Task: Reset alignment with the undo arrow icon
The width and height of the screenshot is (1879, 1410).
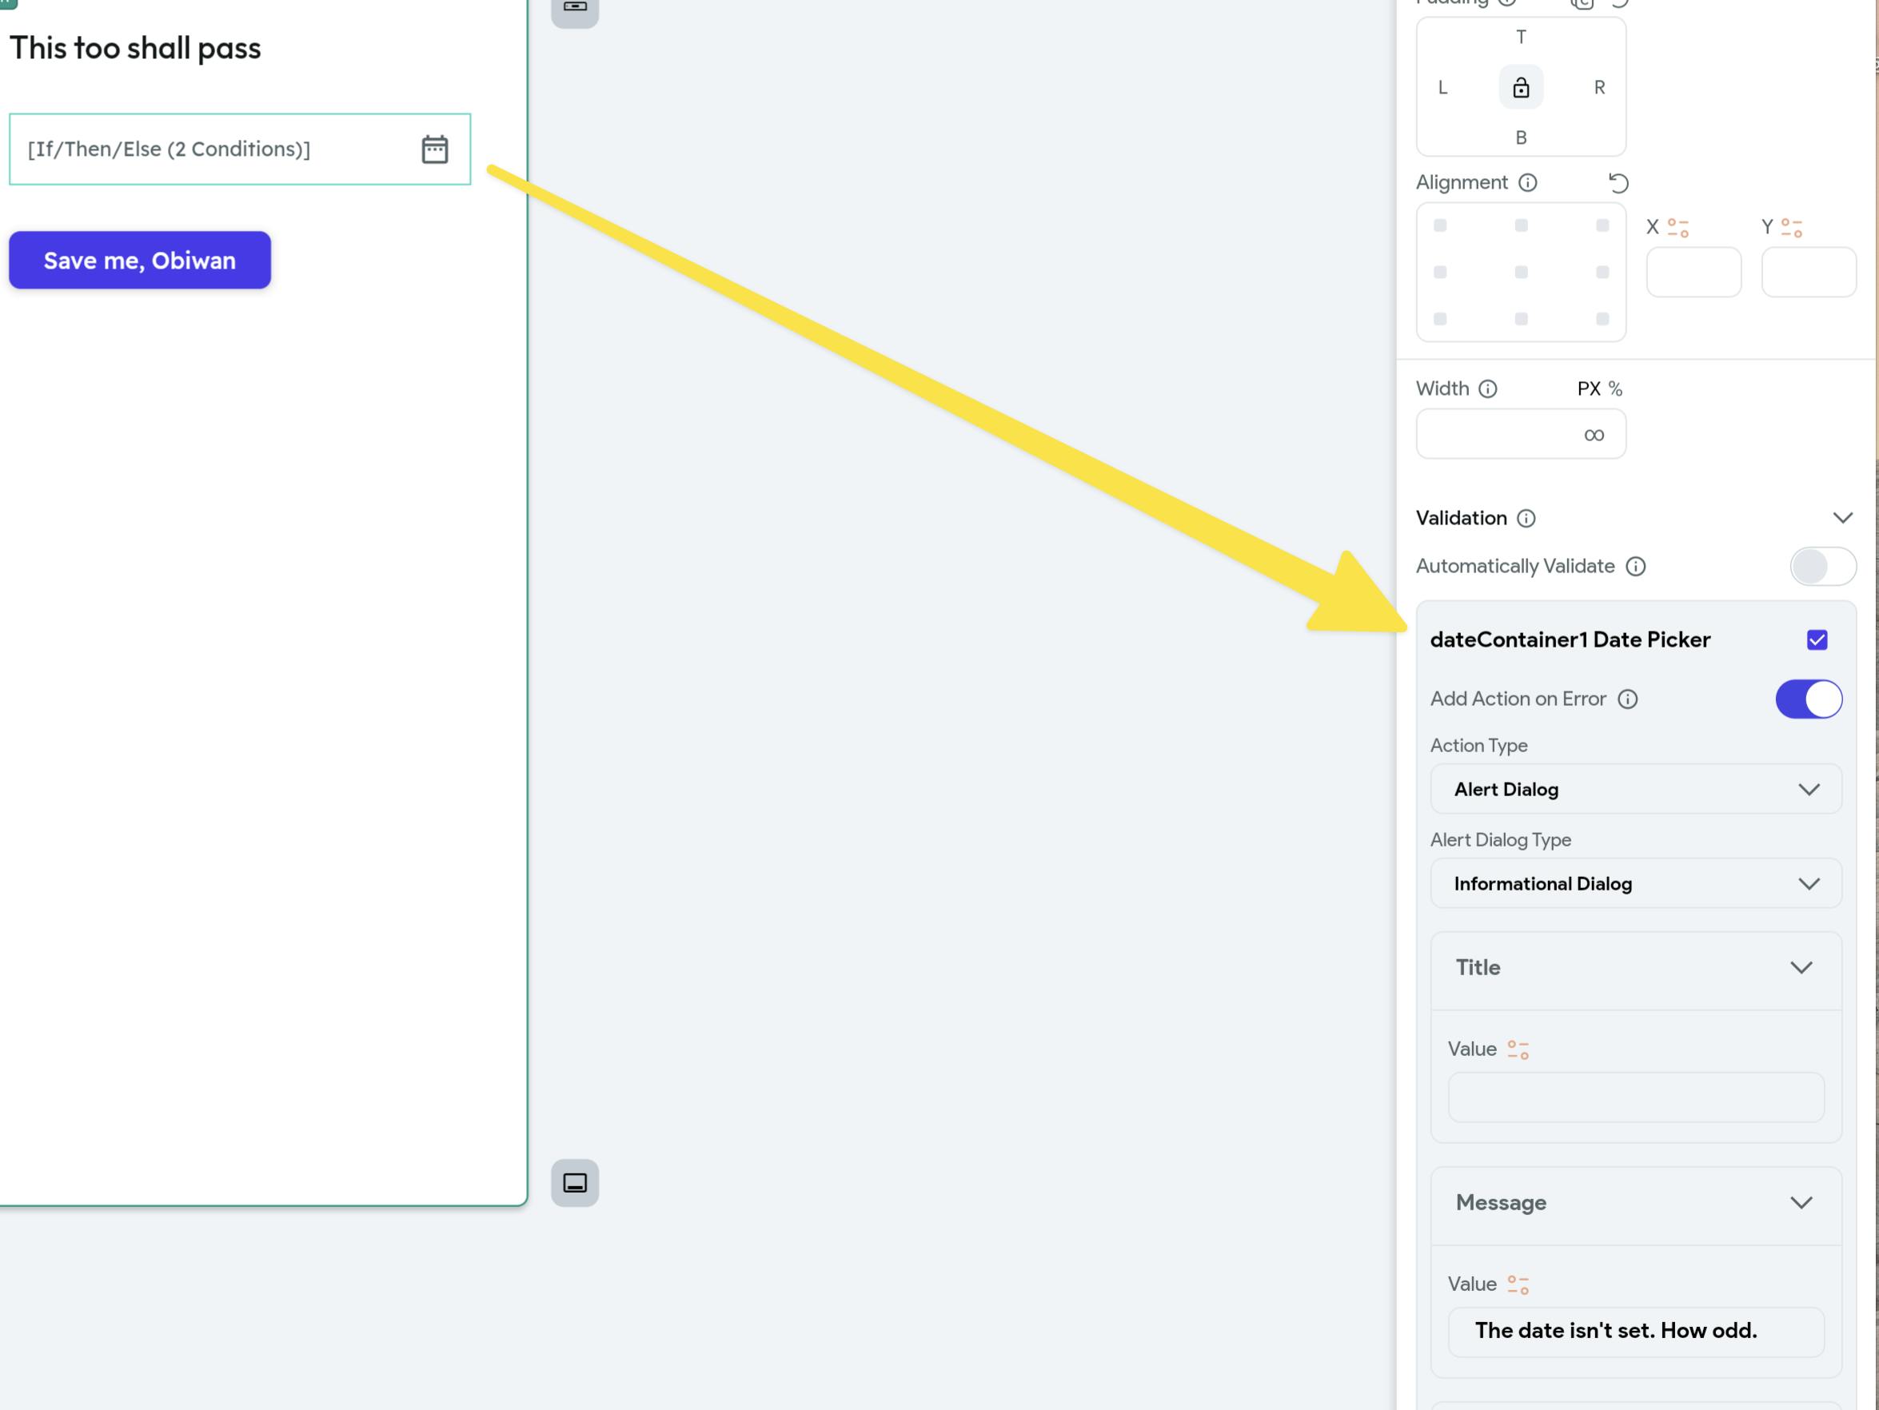Action: tap(1618, 182)
